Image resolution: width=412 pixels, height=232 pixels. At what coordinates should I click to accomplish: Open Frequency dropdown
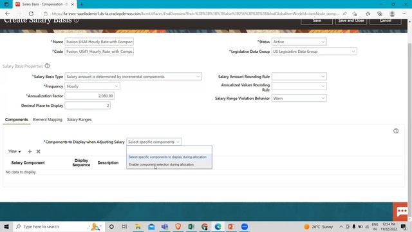[x=92, y=86]
